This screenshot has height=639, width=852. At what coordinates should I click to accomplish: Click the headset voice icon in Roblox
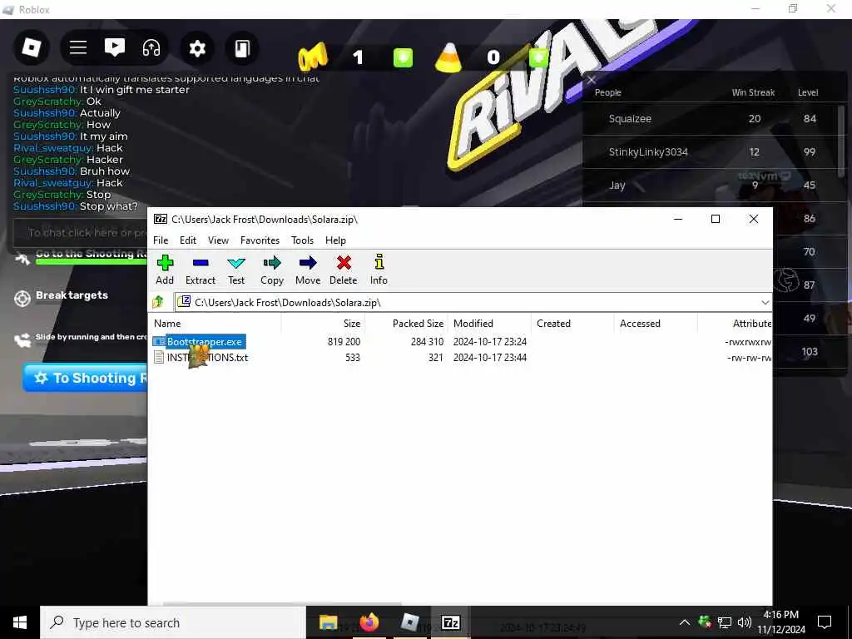(151, 47)
